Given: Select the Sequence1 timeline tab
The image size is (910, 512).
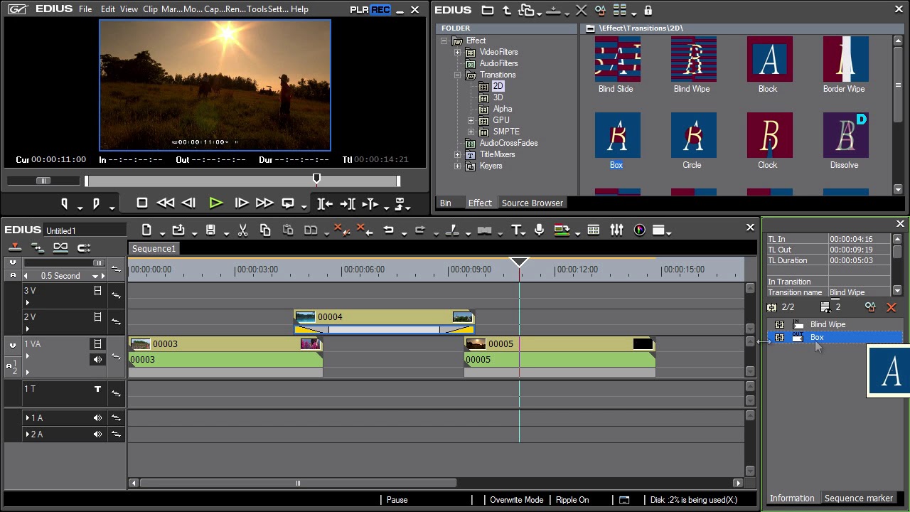Looking at the screenshot, I should pyautogui.click(x=154, y=249).
